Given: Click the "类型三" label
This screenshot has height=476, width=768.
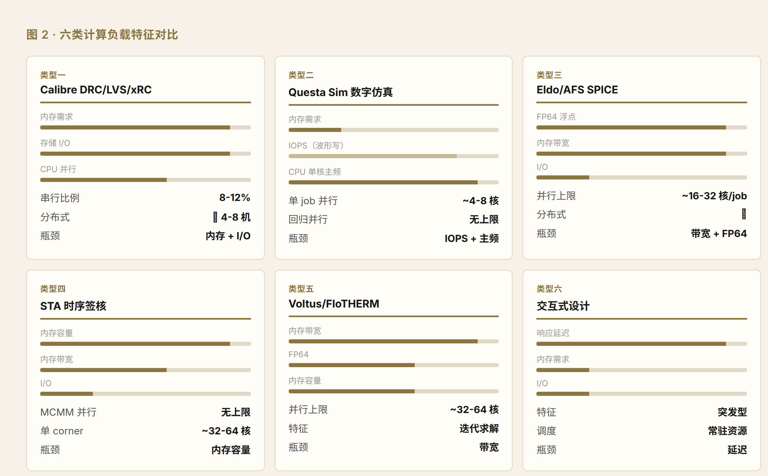Looking at the screenshot, I should (x=549, y=75).
